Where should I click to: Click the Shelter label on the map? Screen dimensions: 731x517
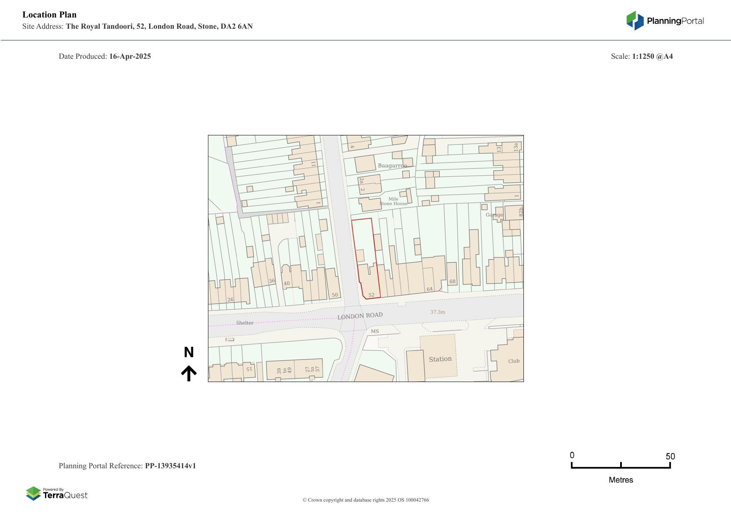click(245, 323)
